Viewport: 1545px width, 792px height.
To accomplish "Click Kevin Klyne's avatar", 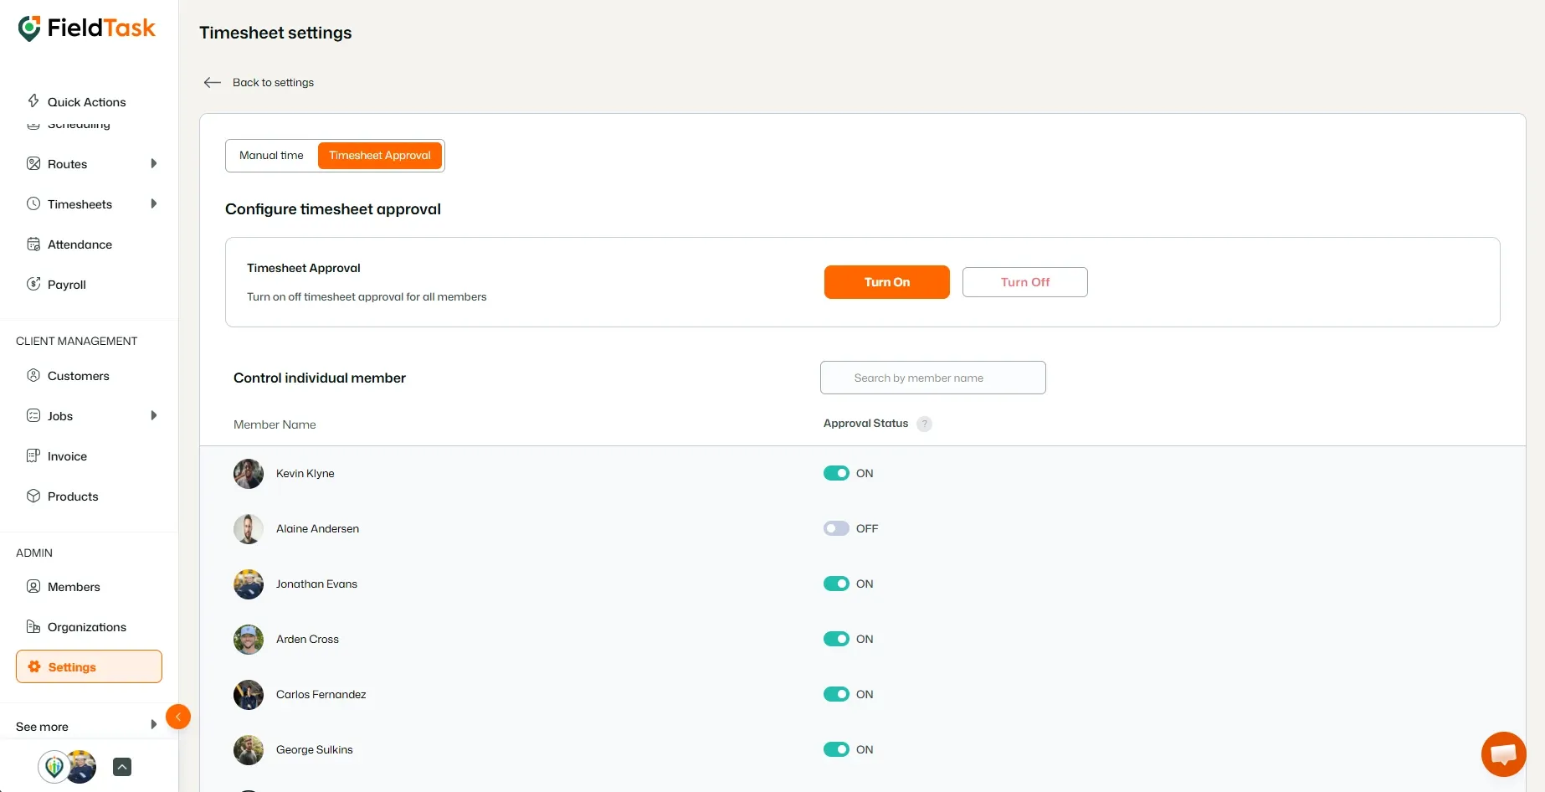I will pyautogui.click(x=249, y=474).
